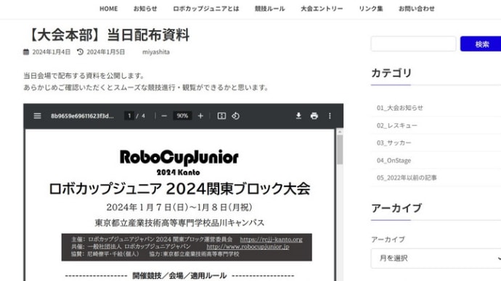This screenshot has width=501, height=281.
Task: Zoom out the PDF with the minus icon
Action: (x=164, y=116)
